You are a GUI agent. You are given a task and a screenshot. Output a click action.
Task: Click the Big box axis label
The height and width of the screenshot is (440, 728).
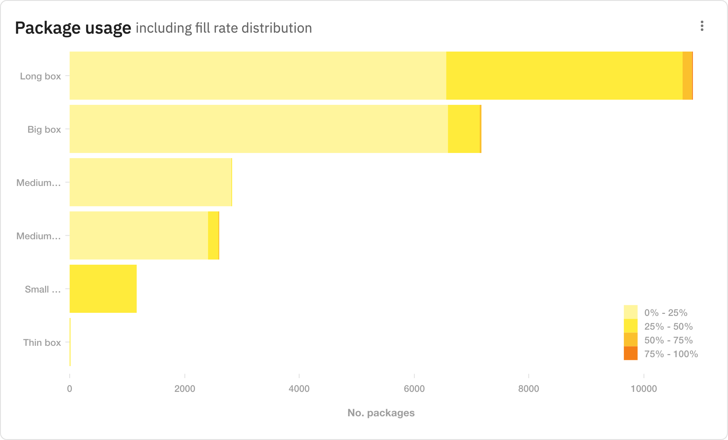tap(44, 129)
